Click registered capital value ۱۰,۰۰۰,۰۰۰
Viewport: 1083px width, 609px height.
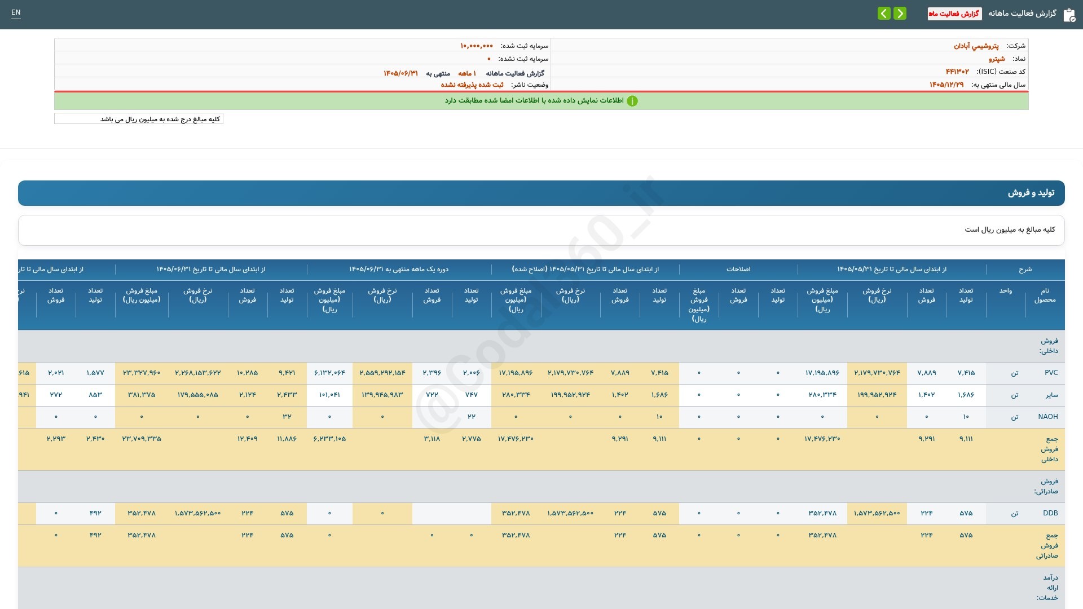[x=477, y=46]
